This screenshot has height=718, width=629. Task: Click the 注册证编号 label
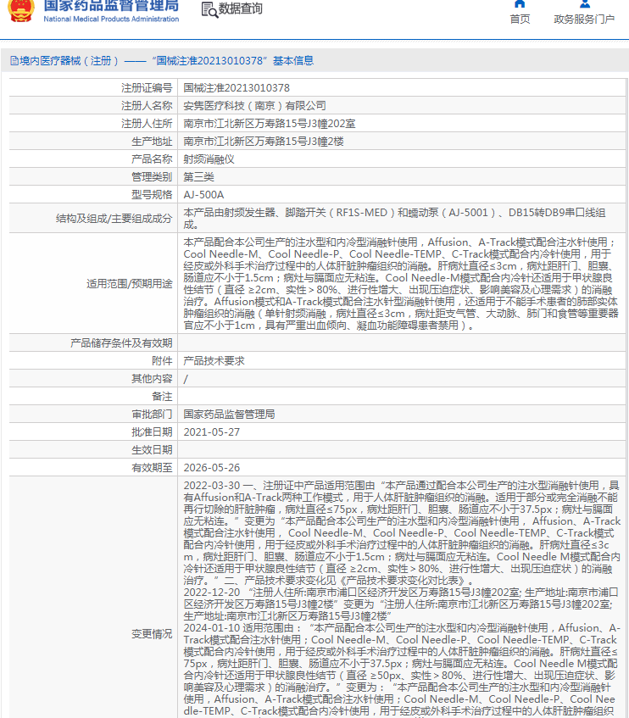(147, 88)
